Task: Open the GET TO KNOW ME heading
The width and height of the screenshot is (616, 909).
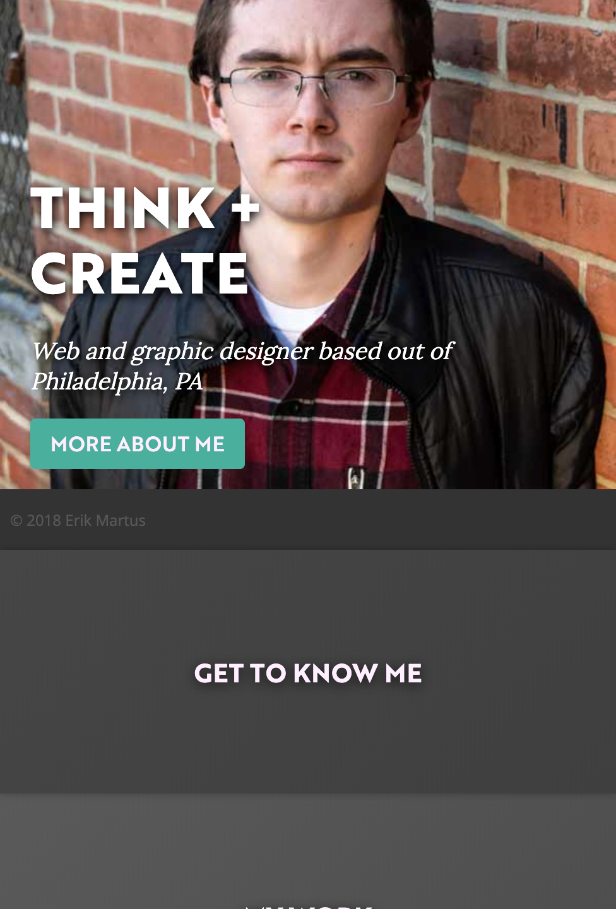Action: [308, 674]
